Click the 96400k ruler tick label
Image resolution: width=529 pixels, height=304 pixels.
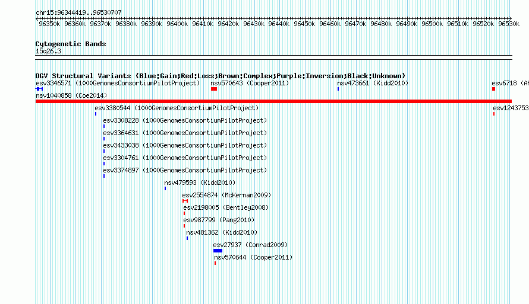point(177,24)
